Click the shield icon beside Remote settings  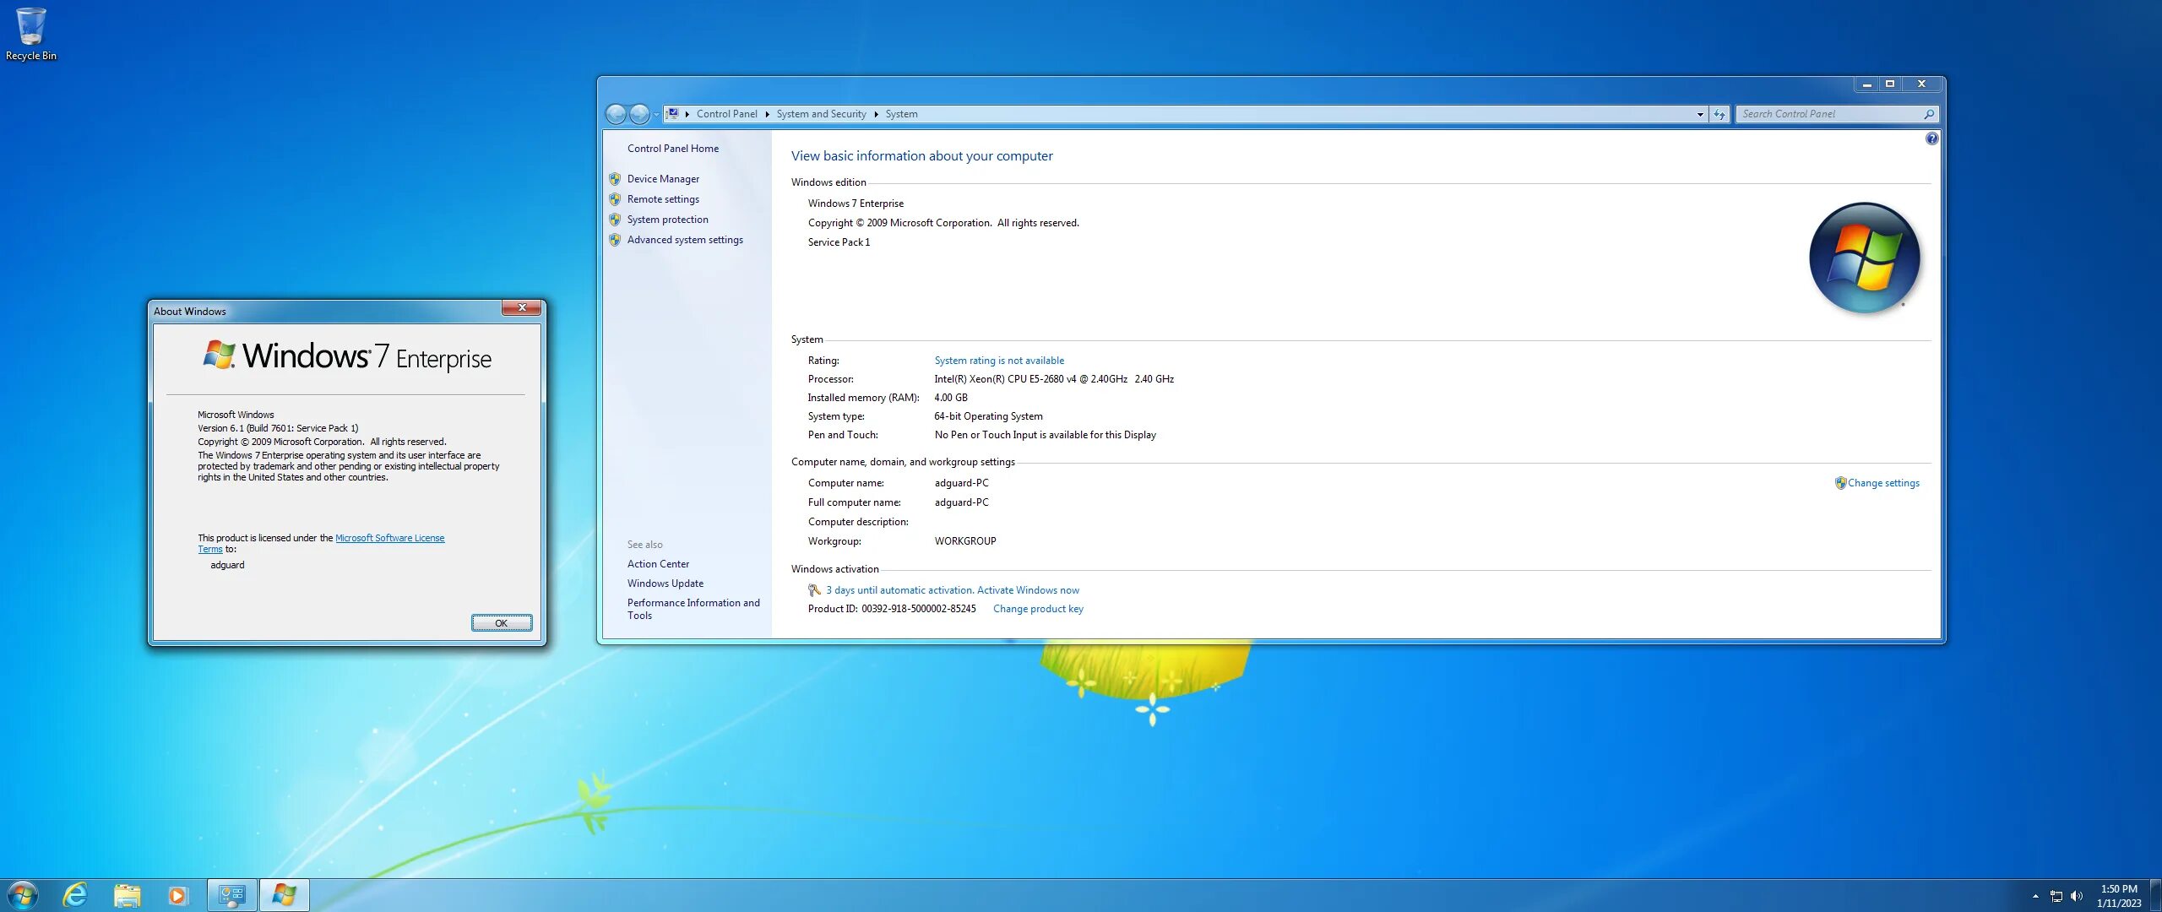(x=615, y=199)
